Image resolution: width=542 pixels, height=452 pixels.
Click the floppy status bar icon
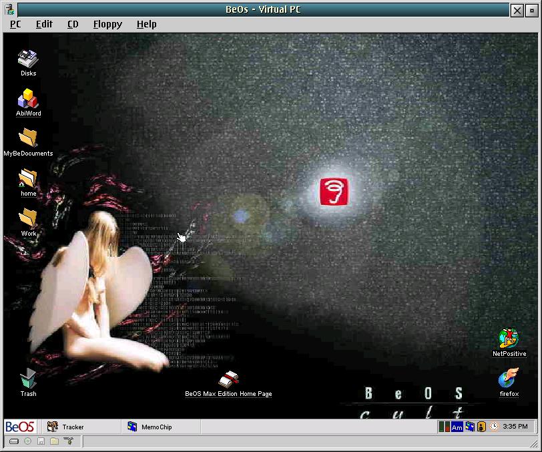click(x=41, y=441)
